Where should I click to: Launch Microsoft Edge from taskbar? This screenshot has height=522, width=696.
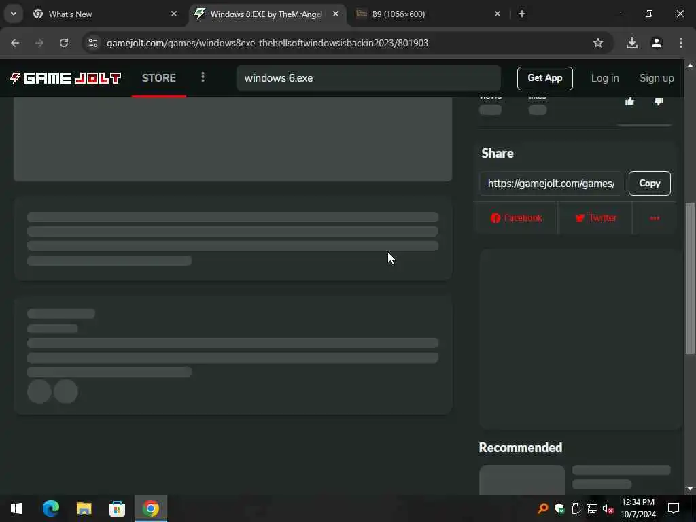click(51, 508)
